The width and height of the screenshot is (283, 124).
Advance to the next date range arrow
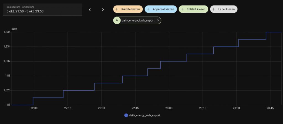point(103,10)
